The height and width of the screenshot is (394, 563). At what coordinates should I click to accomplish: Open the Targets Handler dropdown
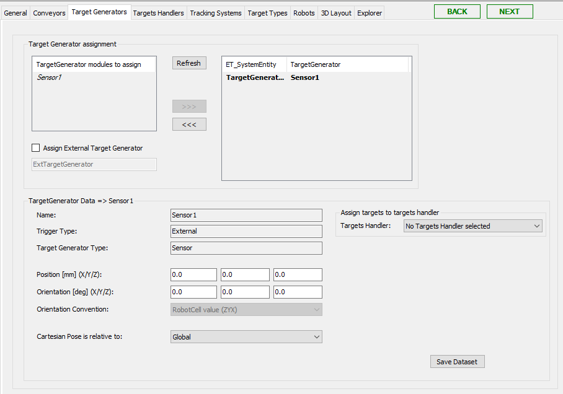point(472,226)
